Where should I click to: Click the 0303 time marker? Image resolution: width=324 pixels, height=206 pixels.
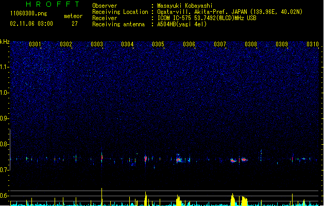pos(97,44)
